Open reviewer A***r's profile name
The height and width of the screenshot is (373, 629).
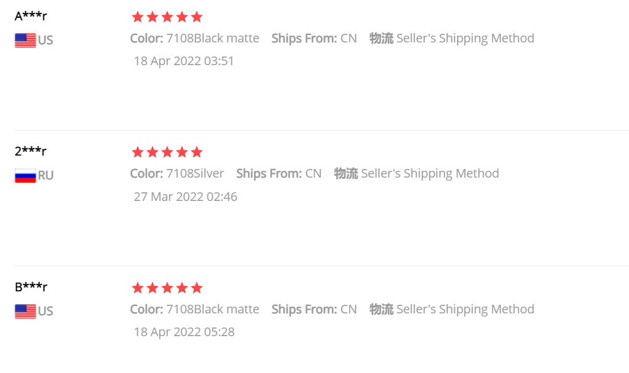click(31, 16)
